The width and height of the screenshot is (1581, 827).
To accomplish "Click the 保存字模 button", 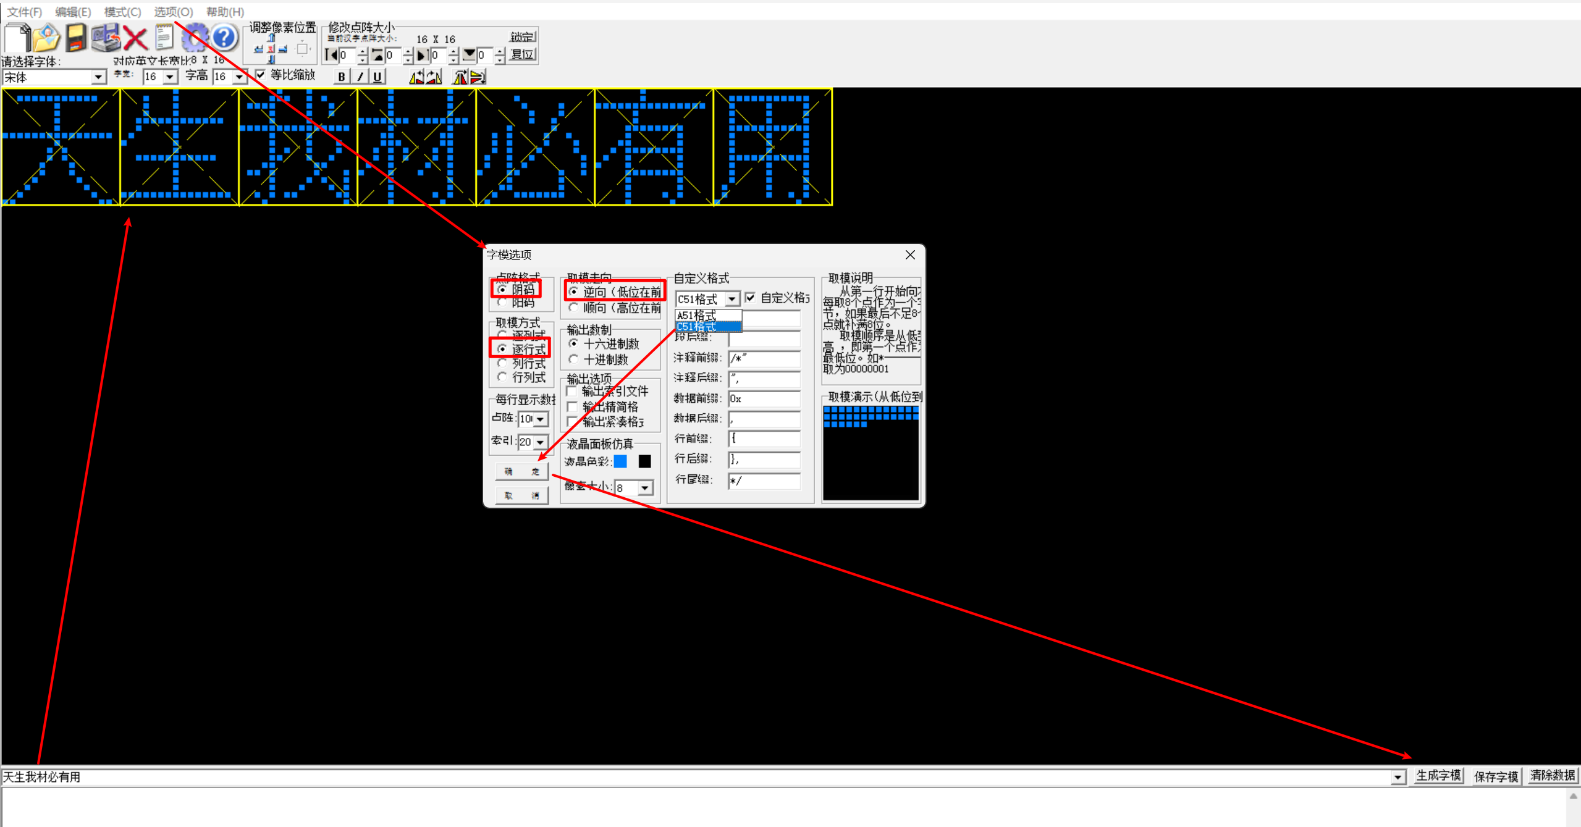I will coord(1496,776).
